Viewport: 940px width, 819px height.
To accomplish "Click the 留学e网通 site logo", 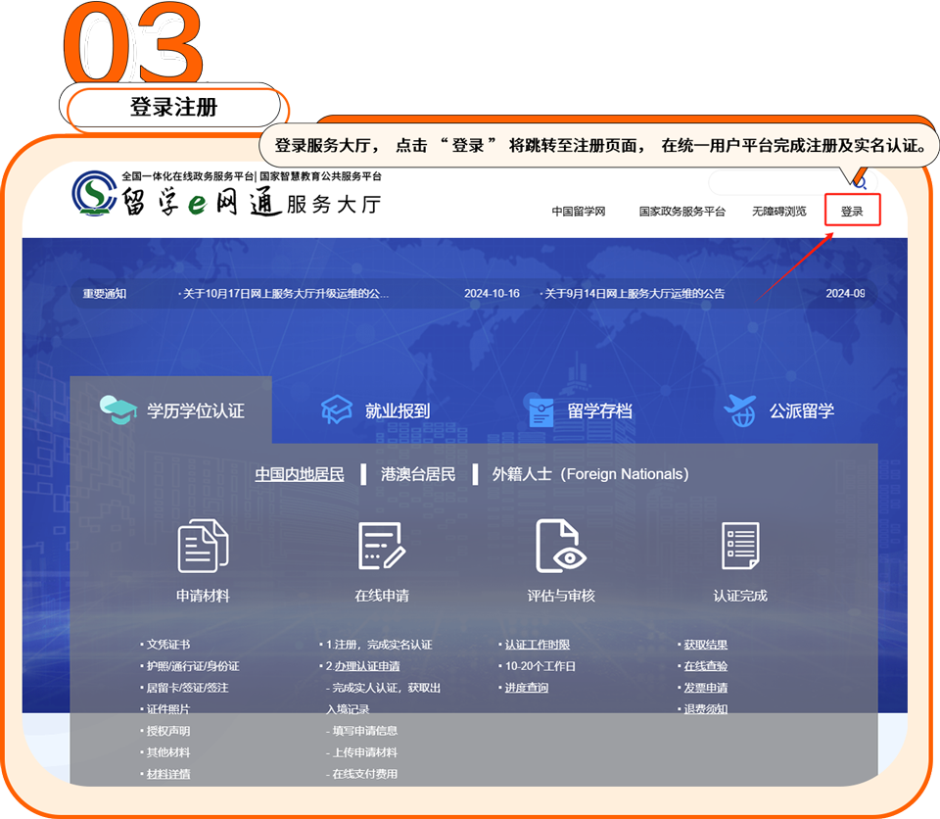I will pos(226,195).
